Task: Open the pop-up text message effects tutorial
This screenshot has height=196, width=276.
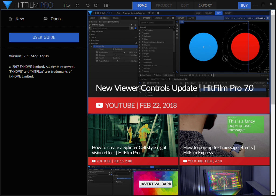Action: [224, 139]
